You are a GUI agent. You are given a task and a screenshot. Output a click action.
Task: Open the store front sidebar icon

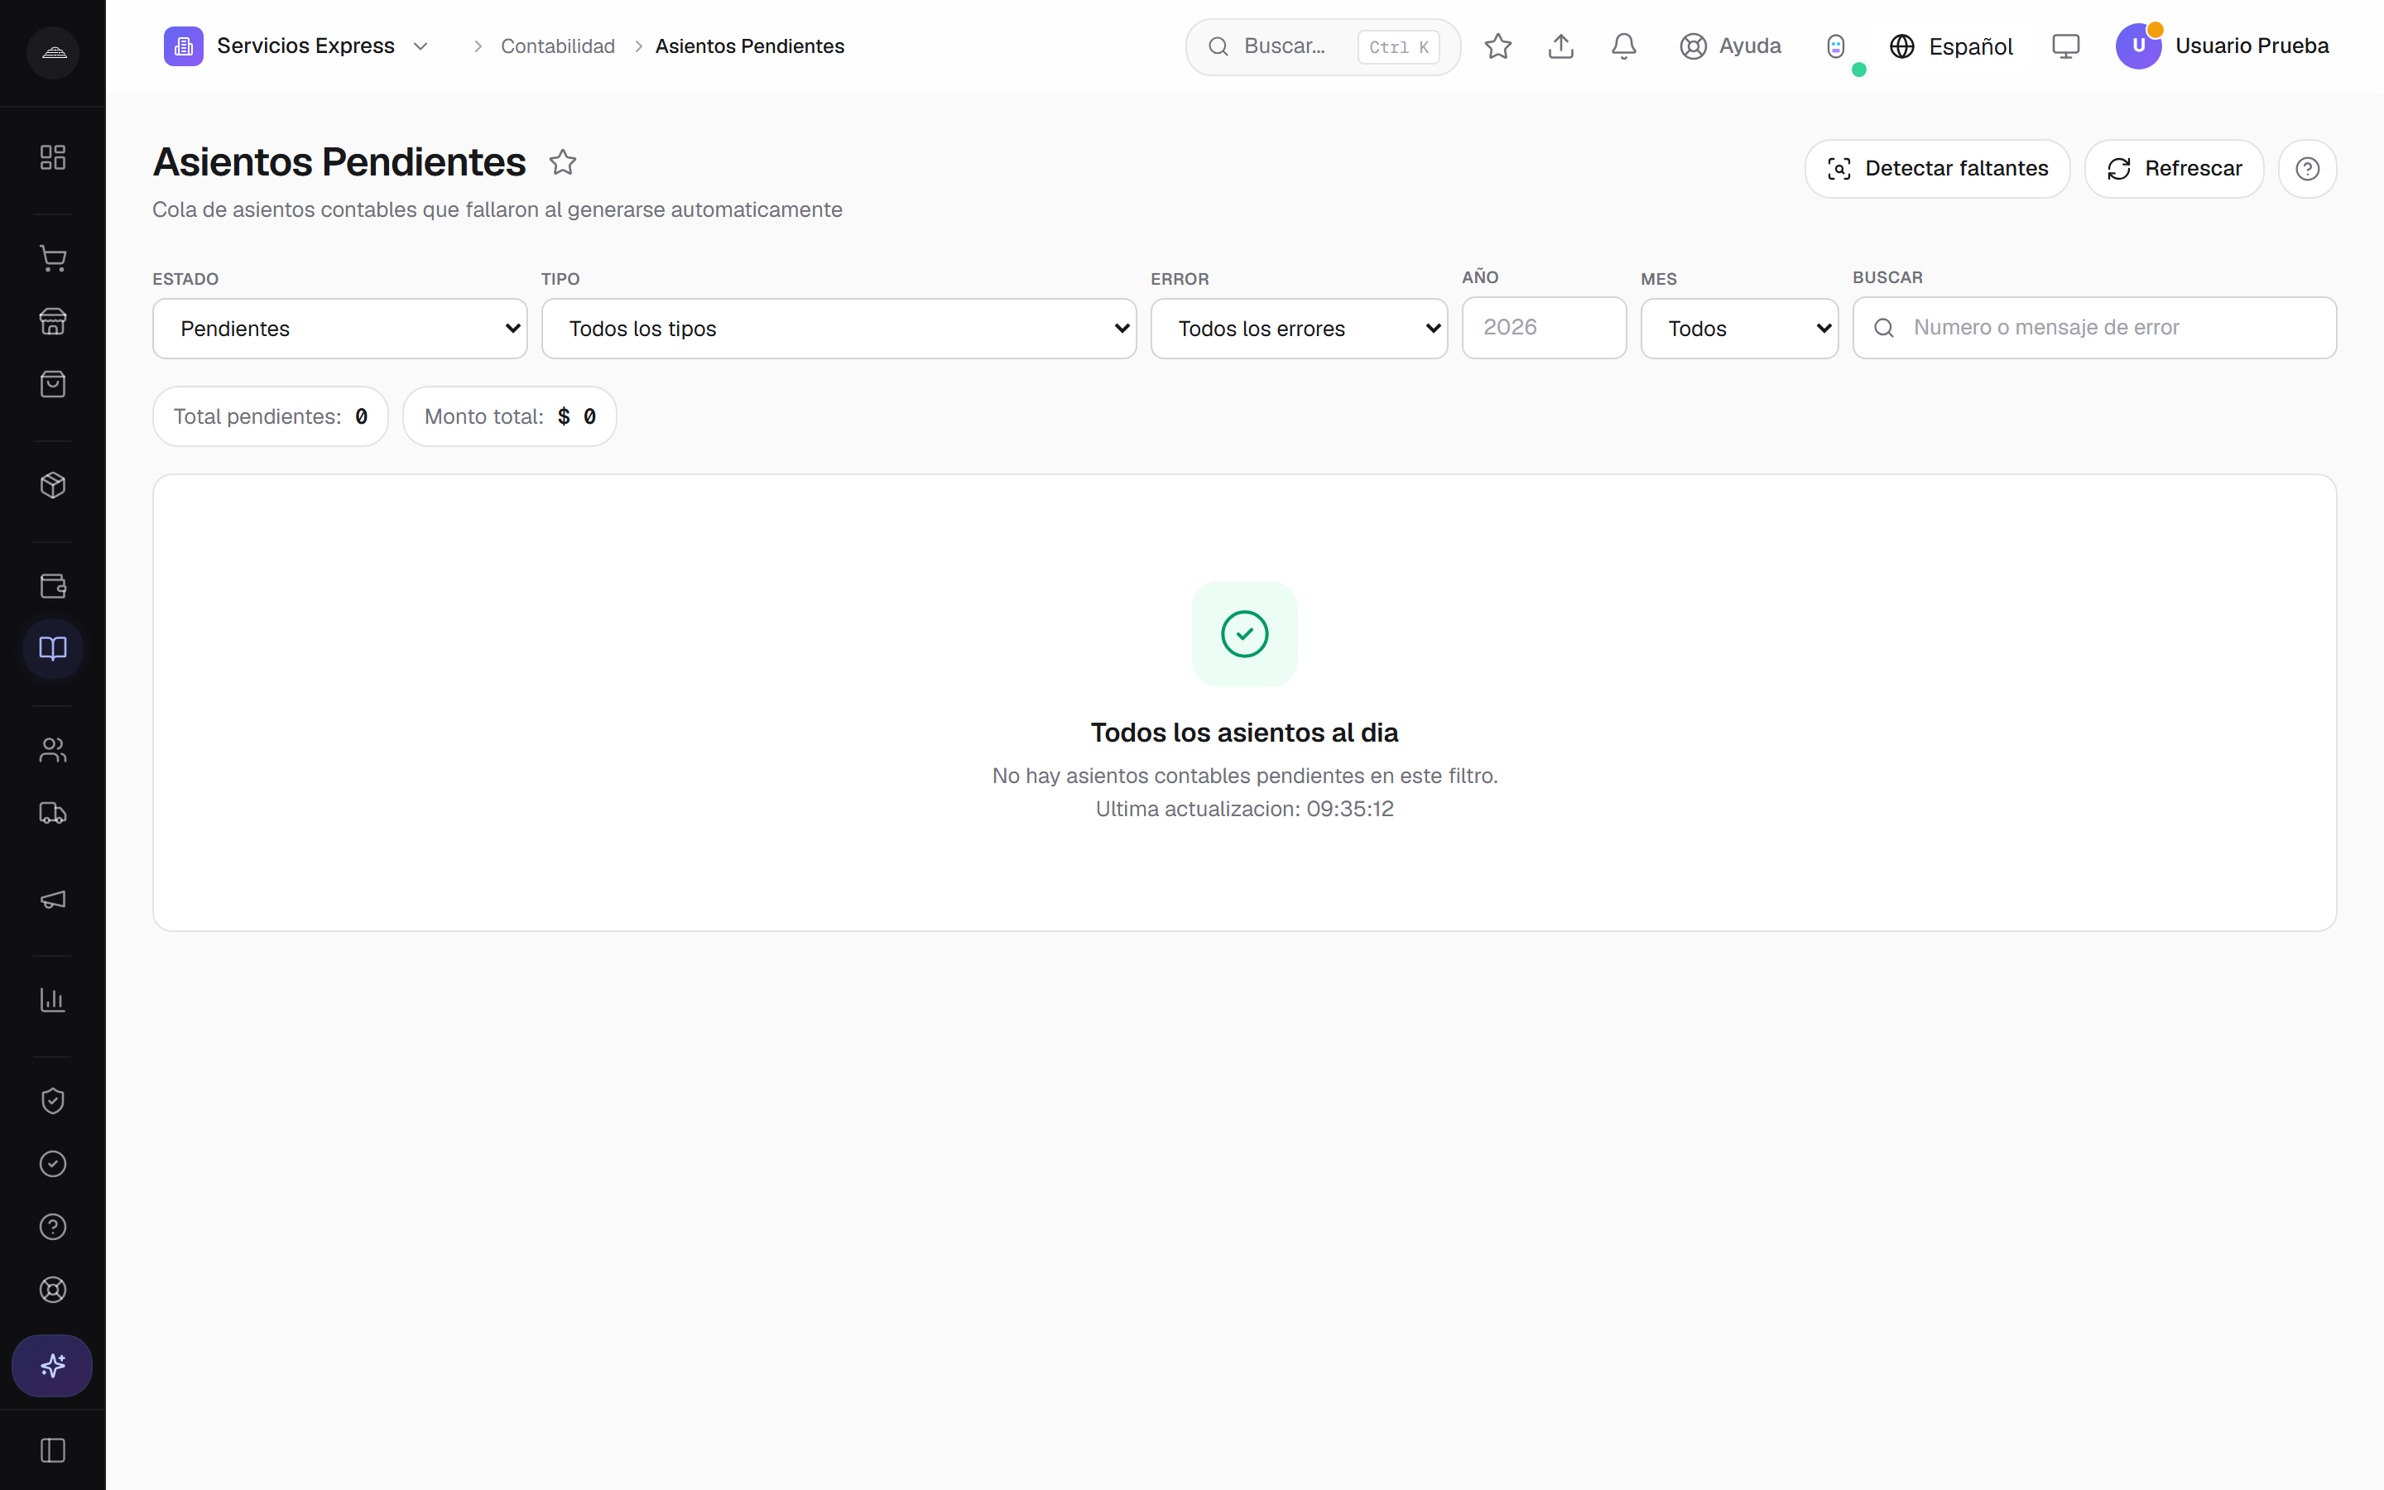53,321
